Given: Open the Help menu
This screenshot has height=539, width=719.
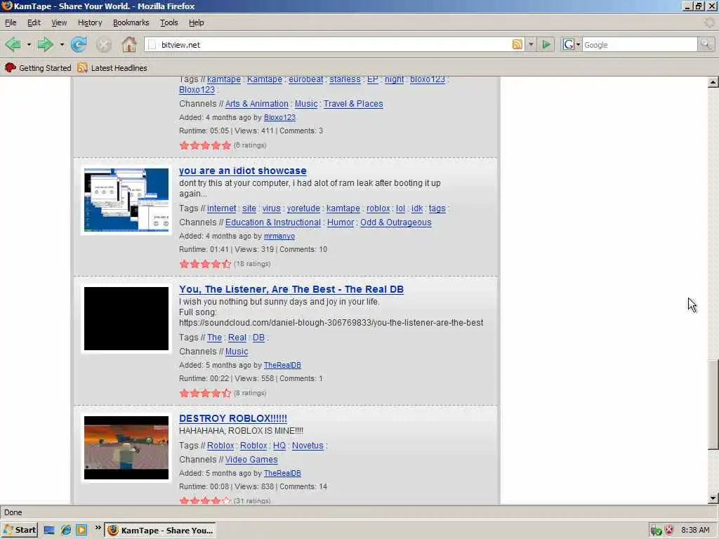Looking at the screenshot, I should tap(197, 22).
